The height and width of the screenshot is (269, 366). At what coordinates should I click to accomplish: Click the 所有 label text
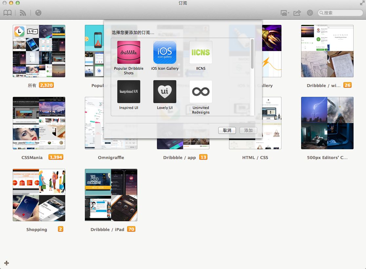[32, 85]
